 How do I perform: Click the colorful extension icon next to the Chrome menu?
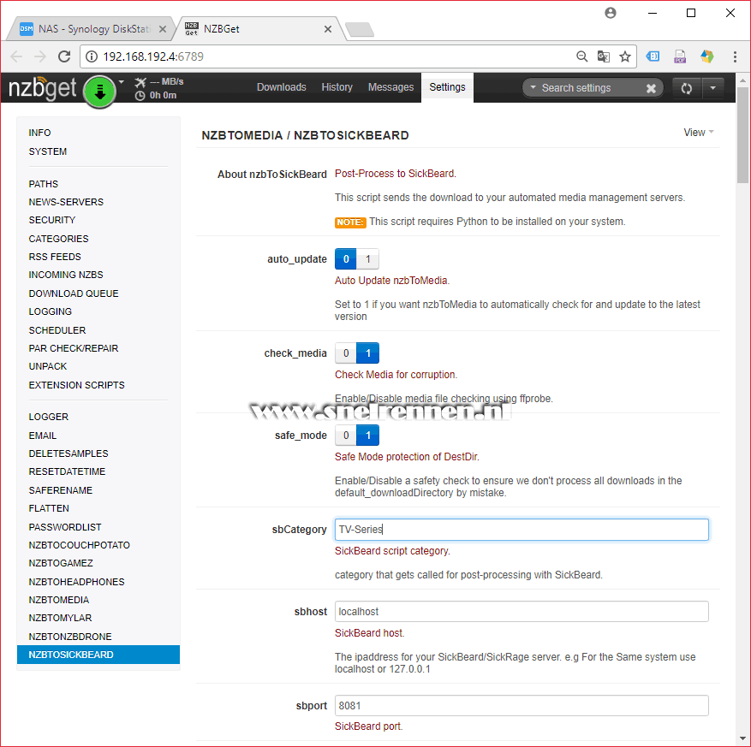tap(707, 56)
